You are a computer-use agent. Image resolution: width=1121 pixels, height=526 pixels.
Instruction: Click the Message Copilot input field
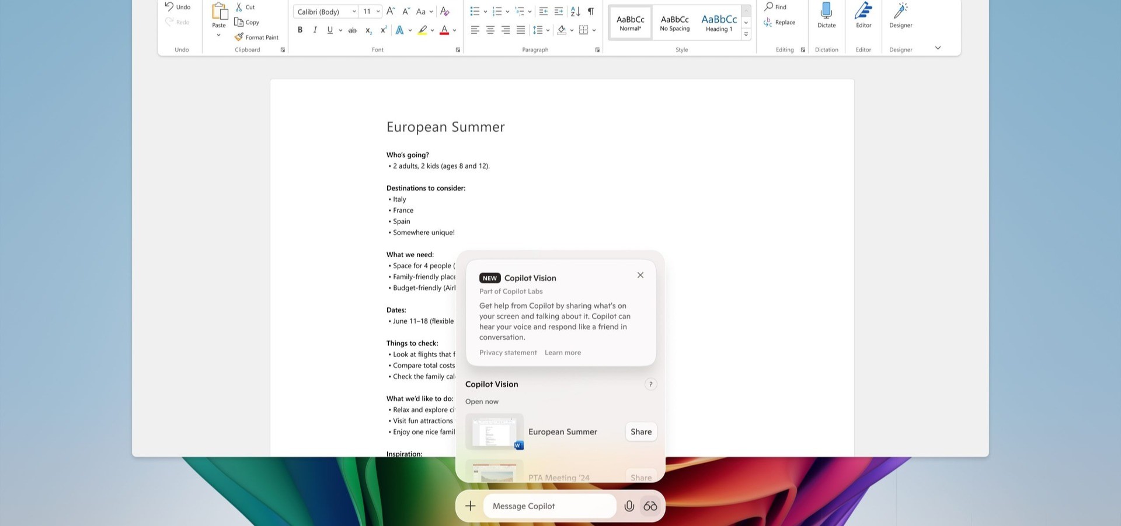click(549, 506)
